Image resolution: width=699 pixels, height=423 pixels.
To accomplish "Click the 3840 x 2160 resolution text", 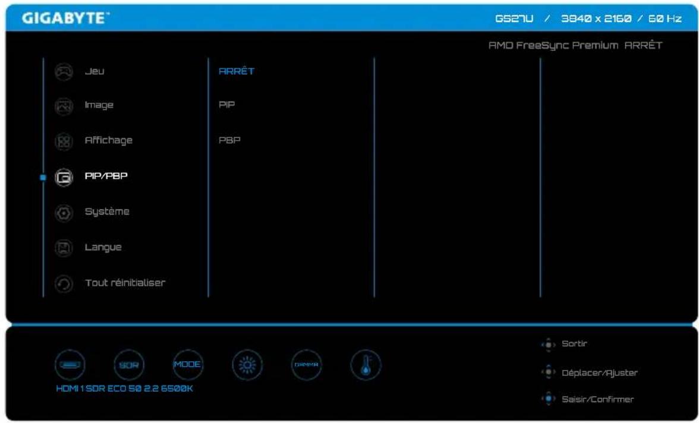I will click(x=596, y=19).
